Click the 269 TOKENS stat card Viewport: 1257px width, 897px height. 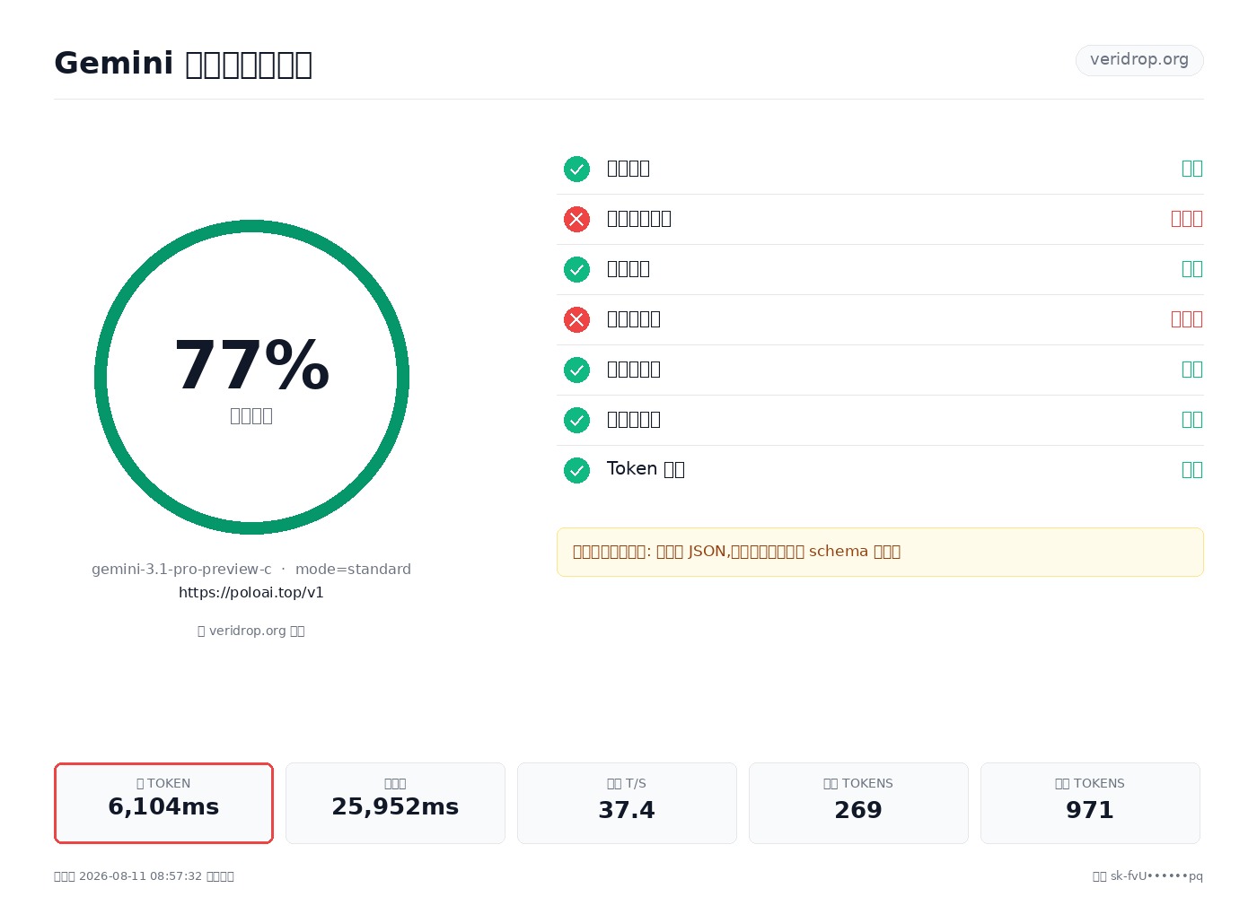pos(858,803)
